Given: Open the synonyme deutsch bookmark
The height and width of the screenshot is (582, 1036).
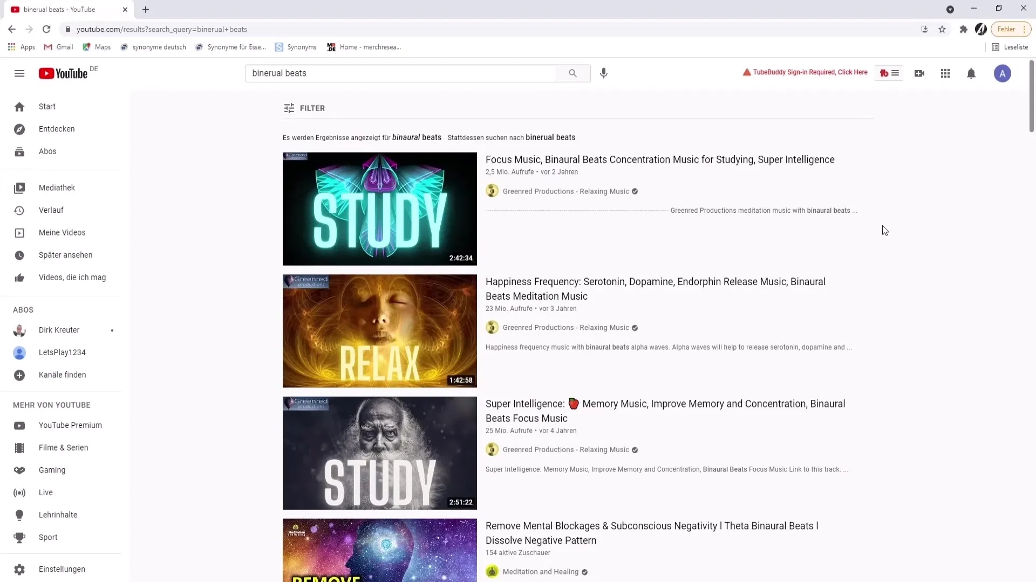Looking at the screenshot, I should (x=153, y=47).
